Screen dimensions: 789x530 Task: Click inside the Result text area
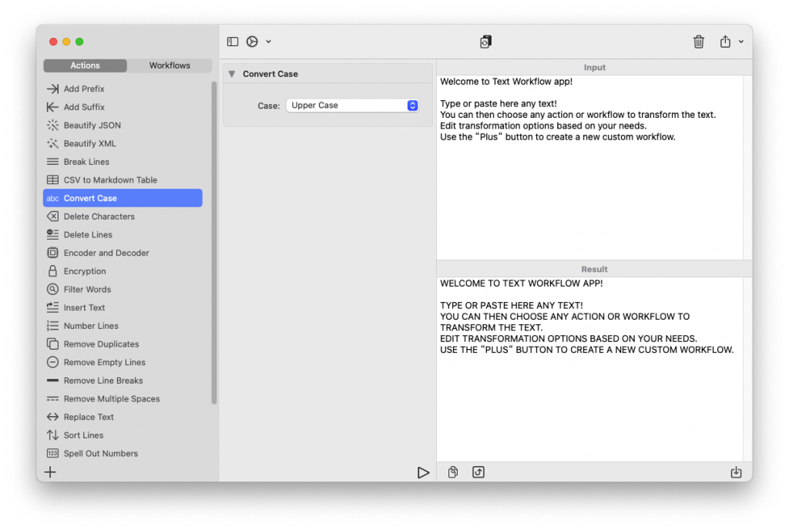click(x=589, y=369)
